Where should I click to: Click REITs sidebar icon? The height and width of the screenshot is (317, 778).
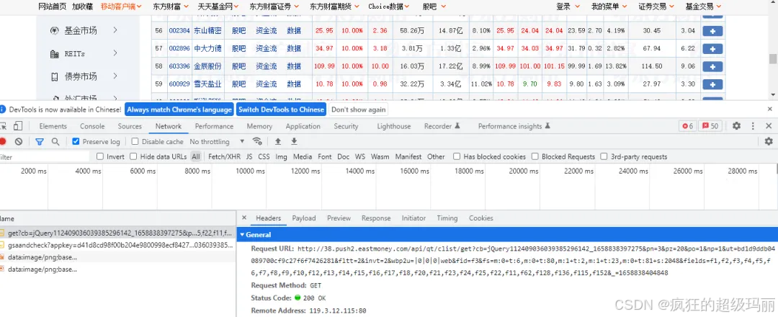coord(55,53)
